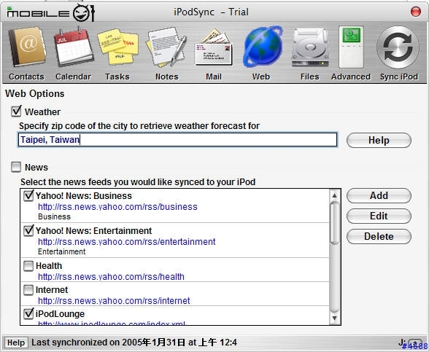Open the Contacts address book icon
The width and height of the screenshot is (429, 352).
point(27,47)
